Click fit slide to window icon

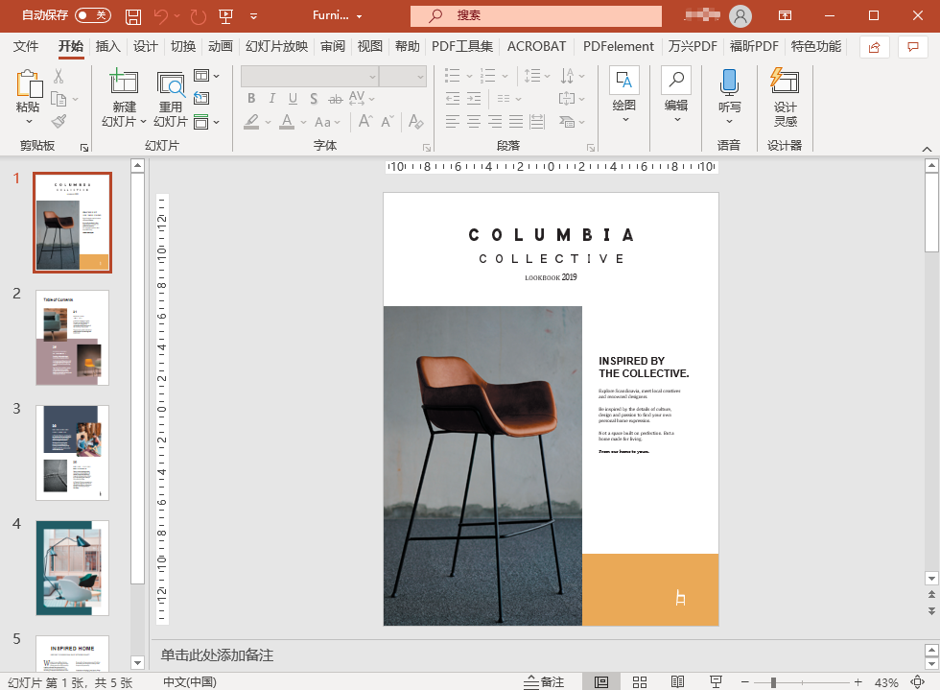coord(917,682)
